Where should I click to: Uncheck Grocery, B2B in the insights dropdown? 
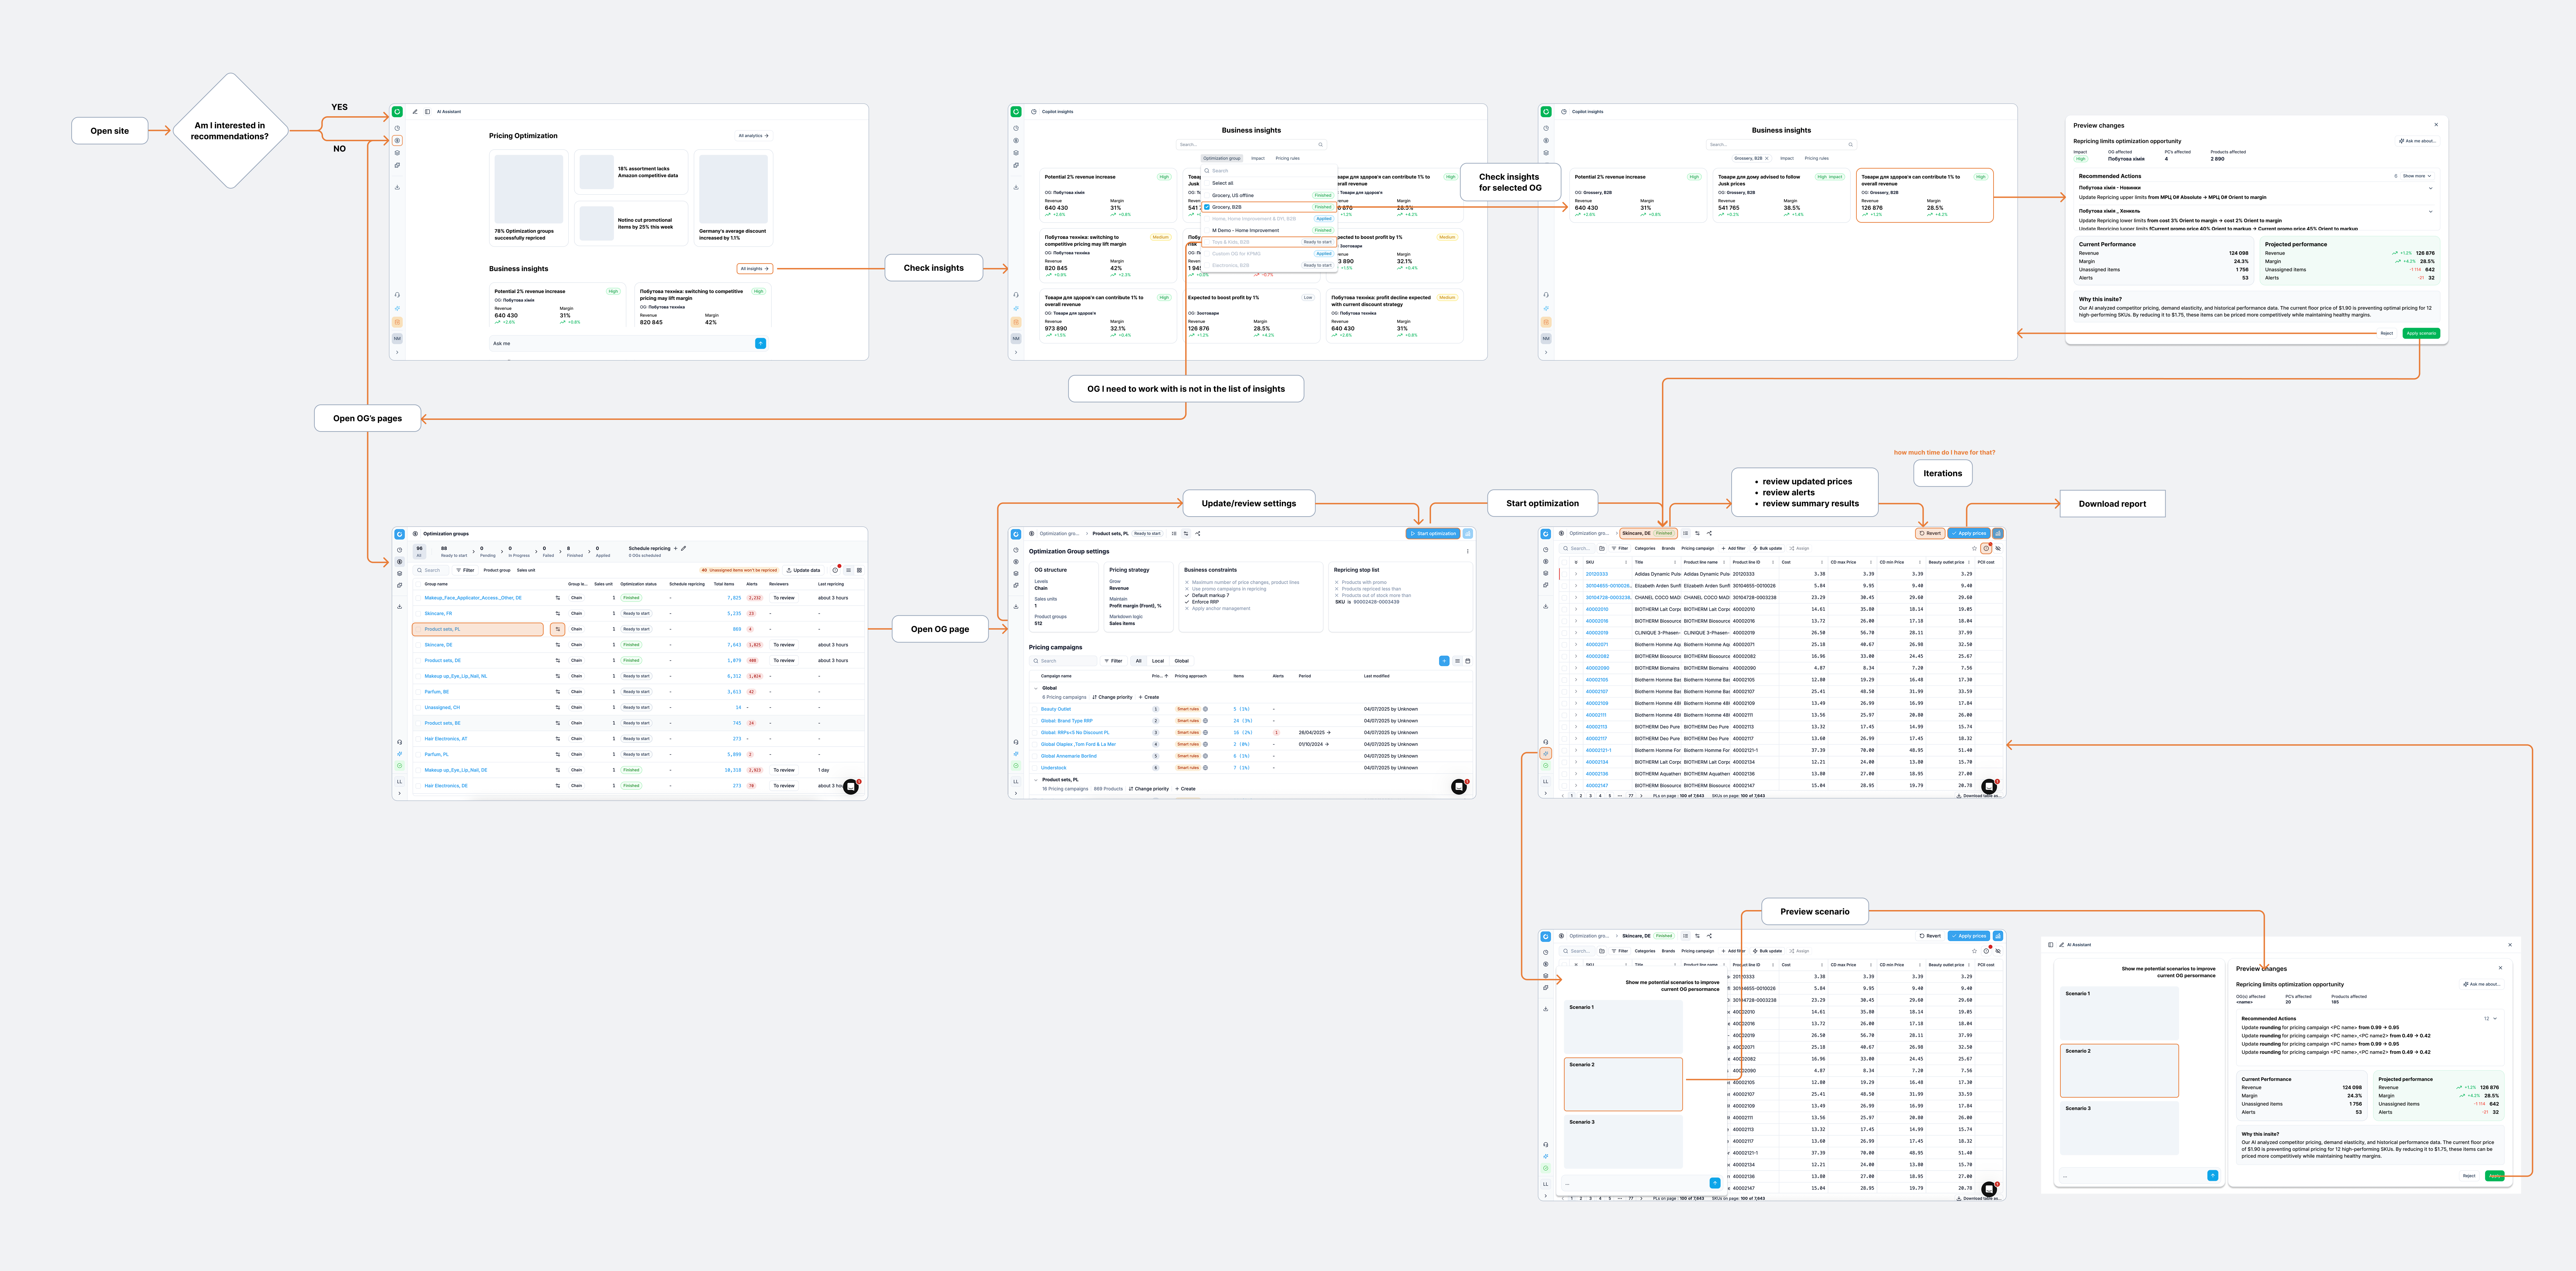click(1207, 207)
